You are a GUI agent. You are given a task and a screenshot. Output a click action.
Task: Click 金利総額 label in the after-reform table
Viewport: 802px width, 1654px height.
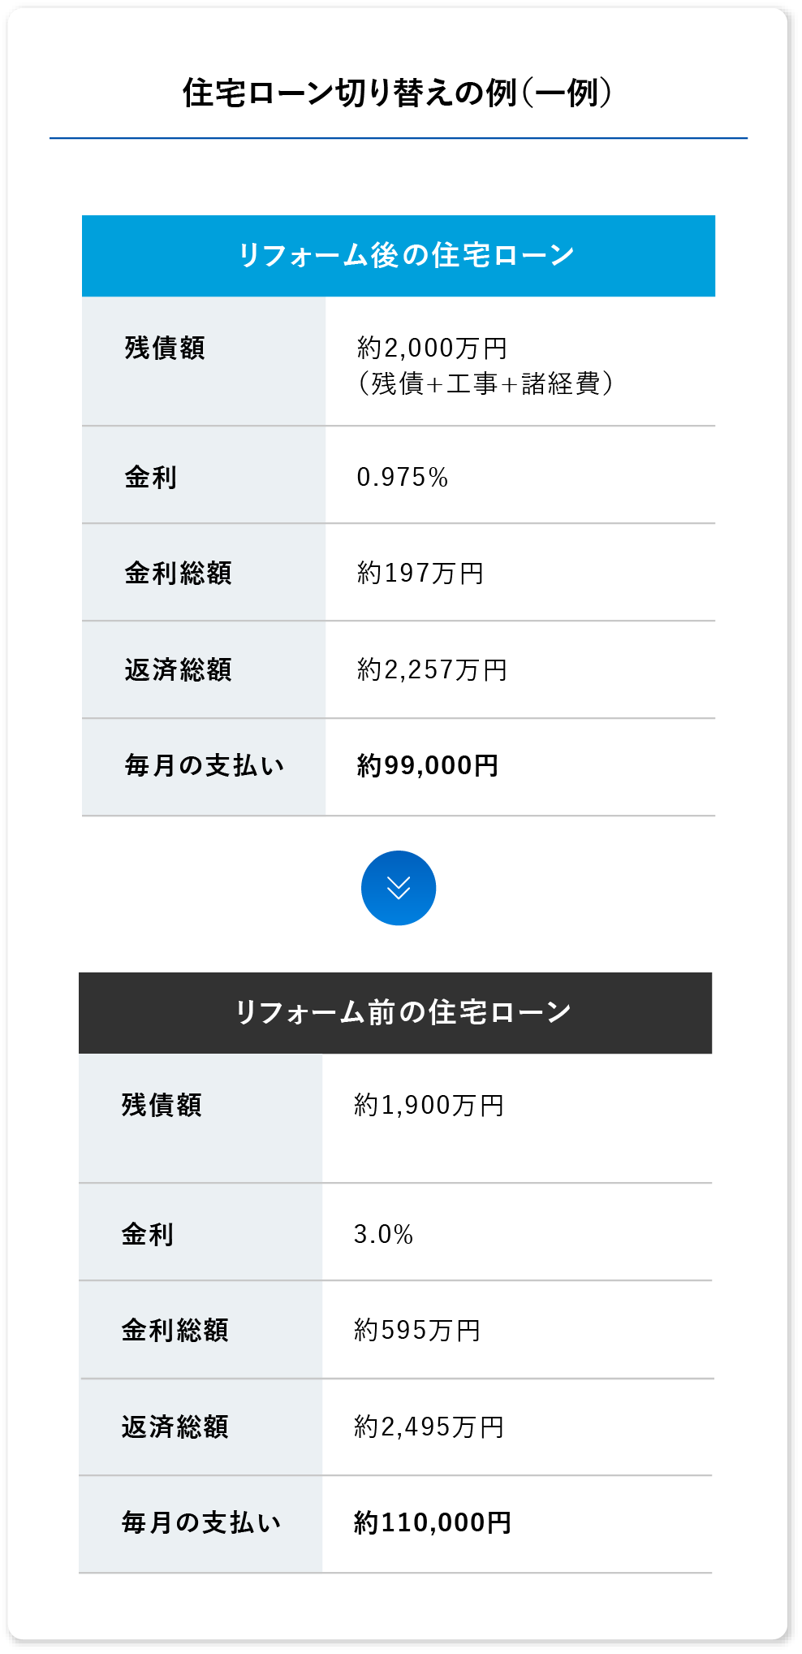pos(178,573)
